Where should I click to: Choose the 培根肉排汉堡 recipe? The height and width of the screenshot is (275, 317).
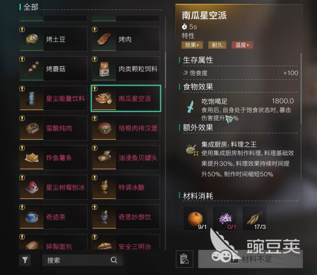(x=126, y=128)
